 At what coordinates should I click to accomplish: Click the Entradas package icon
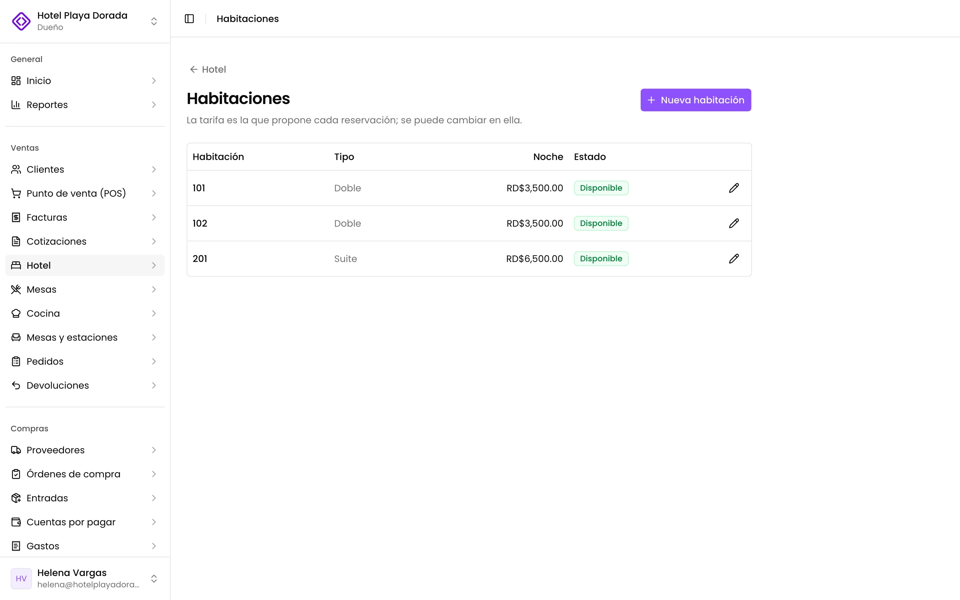coord(16,498)
